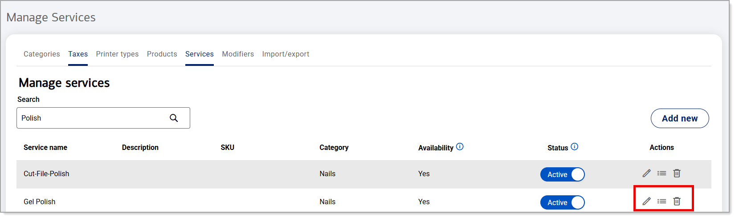Switch to the Categories tab
735x218 pixels.
tap(41, 54)
